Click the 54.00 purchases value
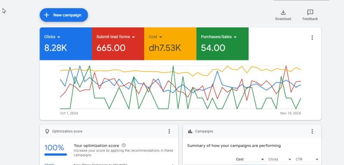 [213, 48]
